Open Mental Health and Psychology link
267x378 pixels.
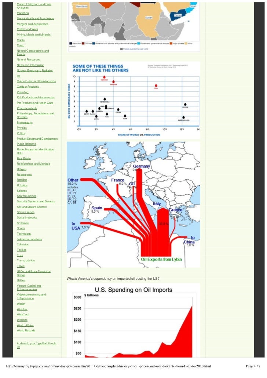click(x=35, y=19)
